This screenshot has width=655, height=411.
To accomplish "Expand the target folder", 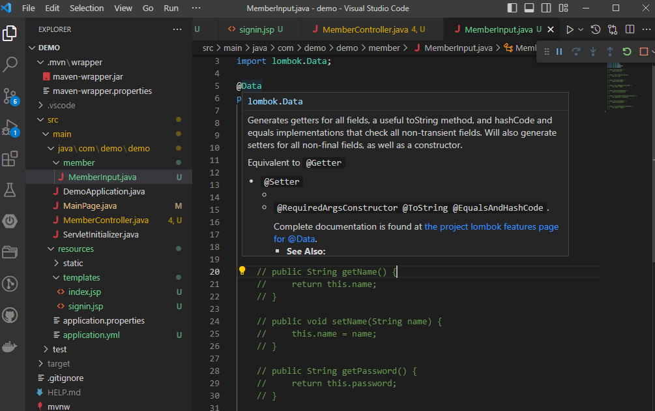I will [40, 364].
